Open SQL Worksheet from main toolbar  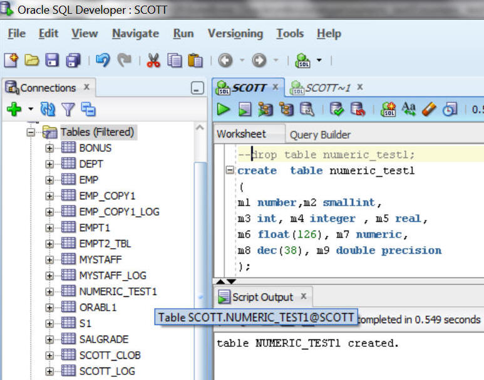pyautogui.click(x=303, y=60)
